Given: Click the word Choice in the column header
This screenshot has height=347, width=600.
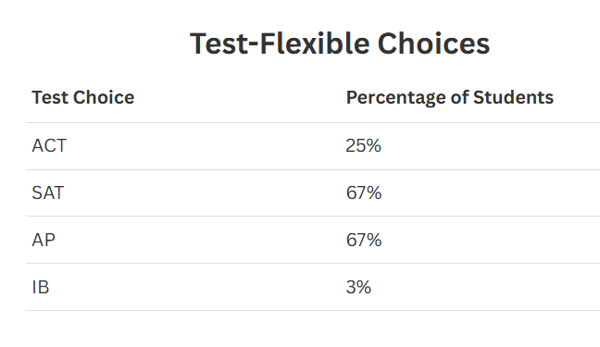Looking at the screenshot, I should click(104, 97).
